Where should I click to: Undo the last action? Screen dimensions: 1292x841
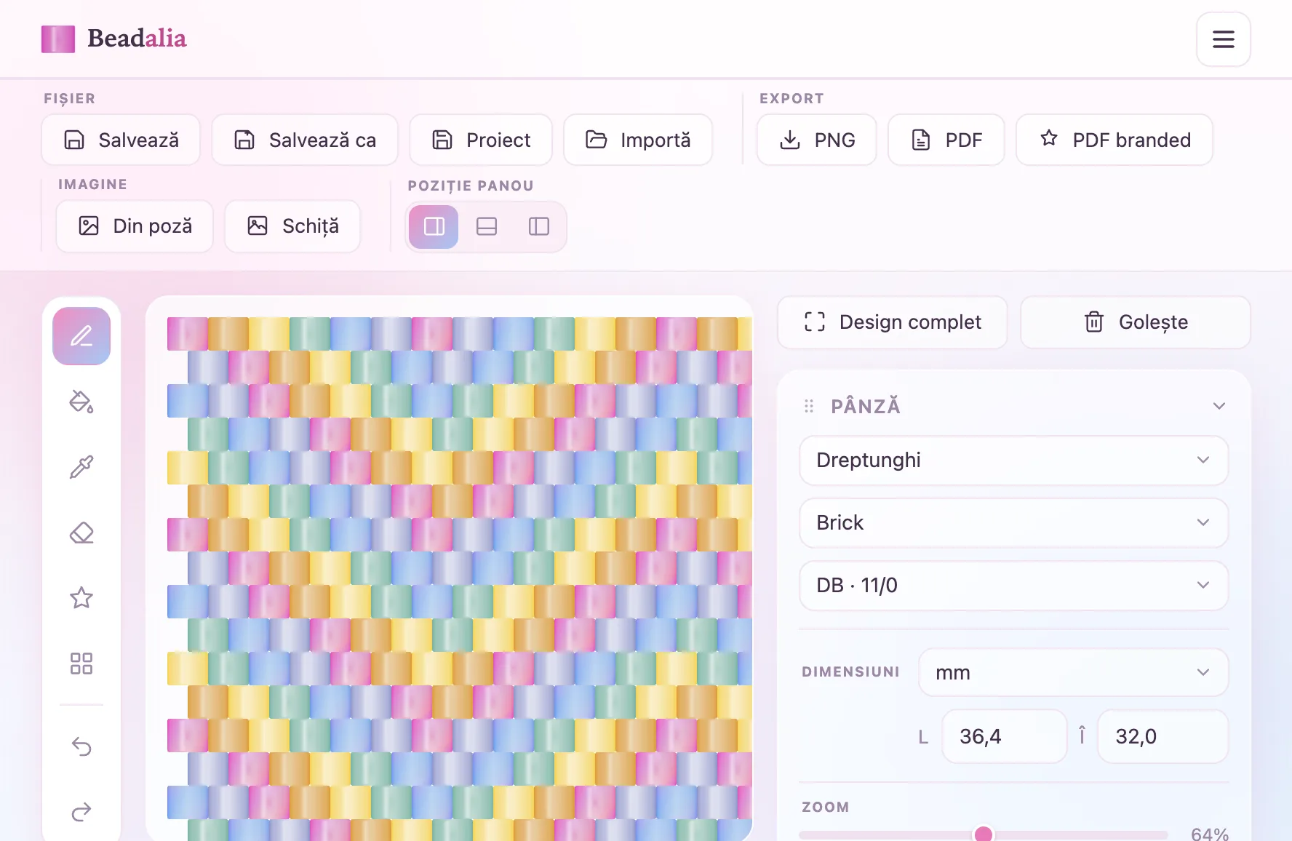81,746
